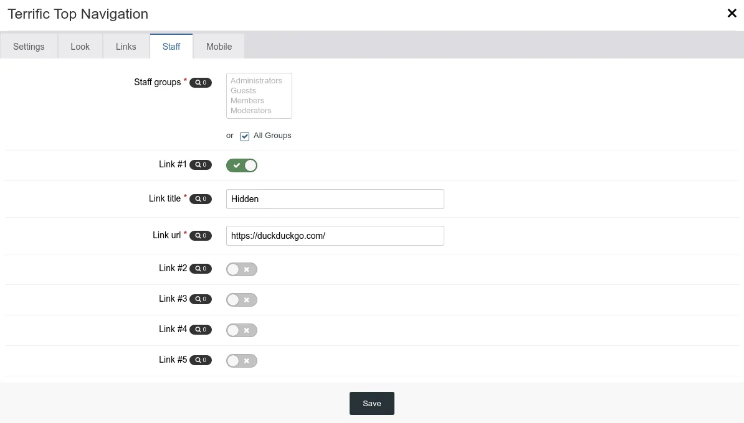Click the search badge next to Link #2
744x423 pixels.
[x=200, y=269]
